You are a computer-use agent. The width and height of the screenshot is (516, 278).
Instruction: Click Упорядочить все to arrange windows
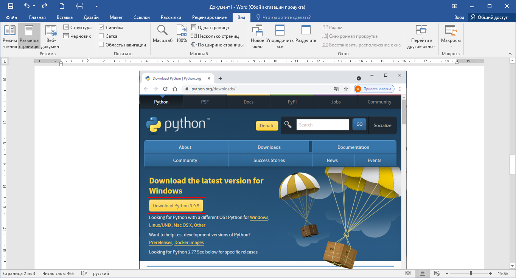click(280, 37)
